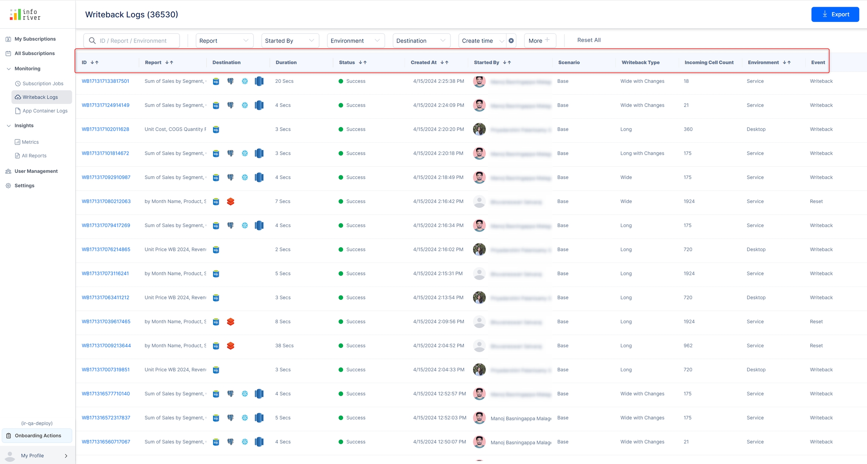Collapse the Monitoring section in sidebar
This screenshot has height=464, width=867.
pos(9,69)
